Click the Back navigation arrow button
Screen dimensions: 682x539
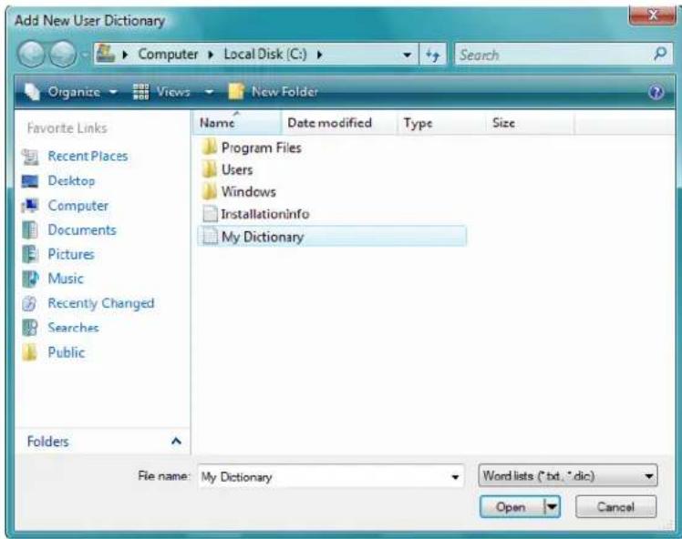pyautogui.click(x=31, y=55)
